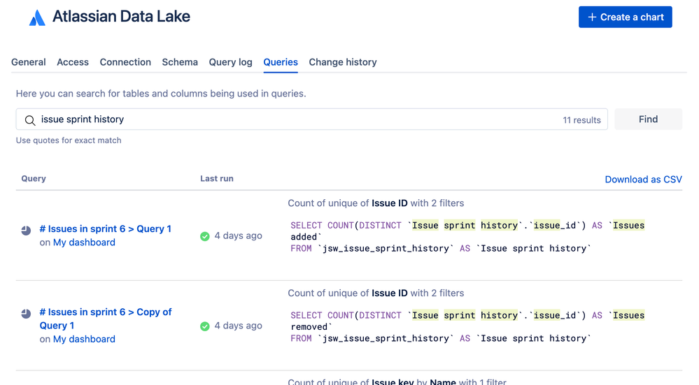Click the Last run column header
Image resolution: width=699 pixels, height=385 pixels.
point(217,178)
